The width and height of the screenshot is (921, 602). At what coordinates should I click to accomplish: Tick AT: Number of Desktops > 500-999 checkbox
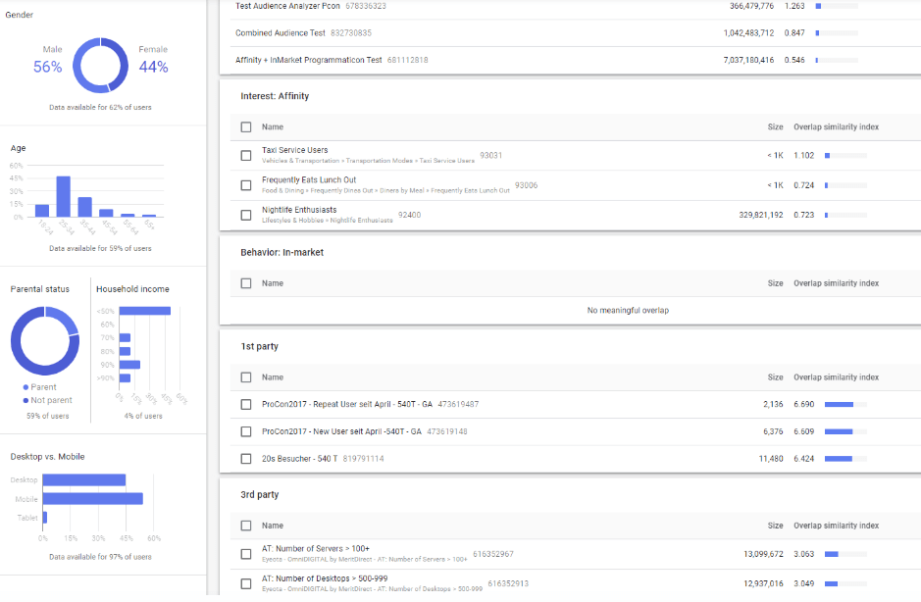tap(246, 583)
